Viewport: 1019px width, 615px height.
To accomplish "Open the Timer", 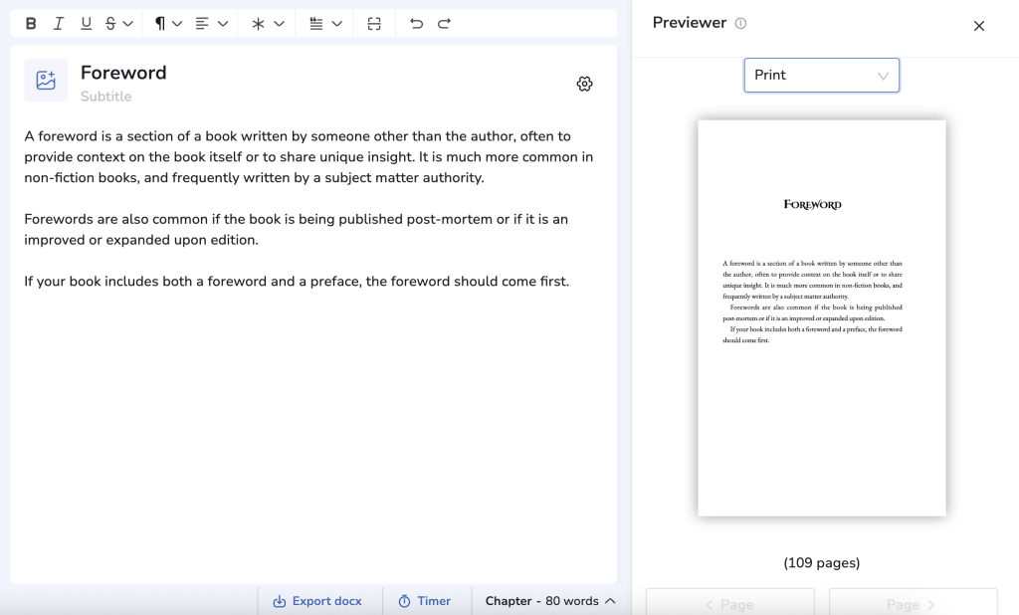I will coord(425,601).
